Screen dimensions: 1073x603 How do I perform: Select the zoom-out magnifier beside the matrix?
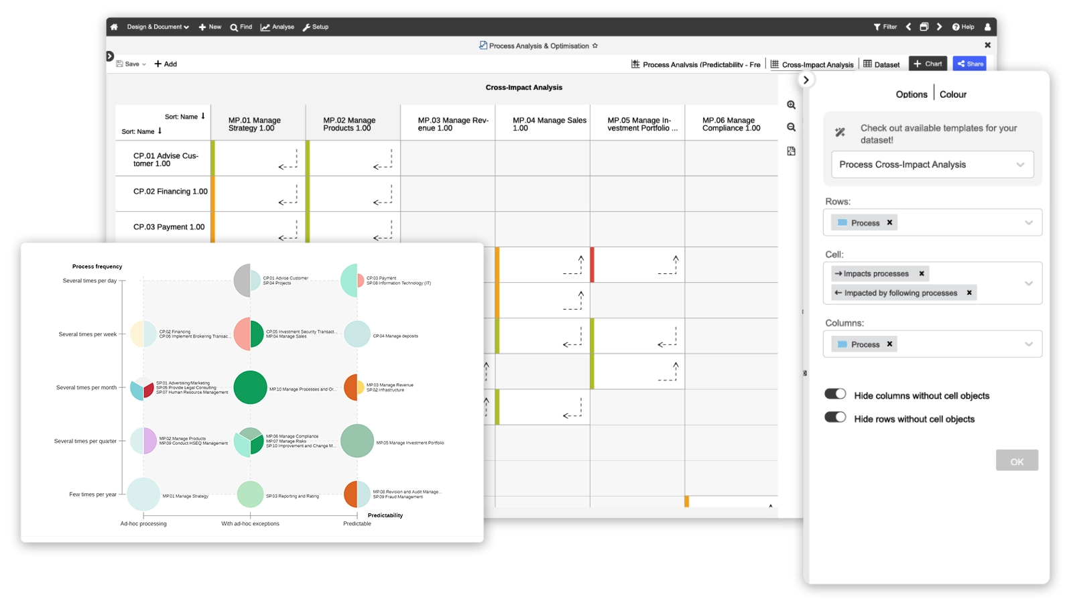[792, 127]
